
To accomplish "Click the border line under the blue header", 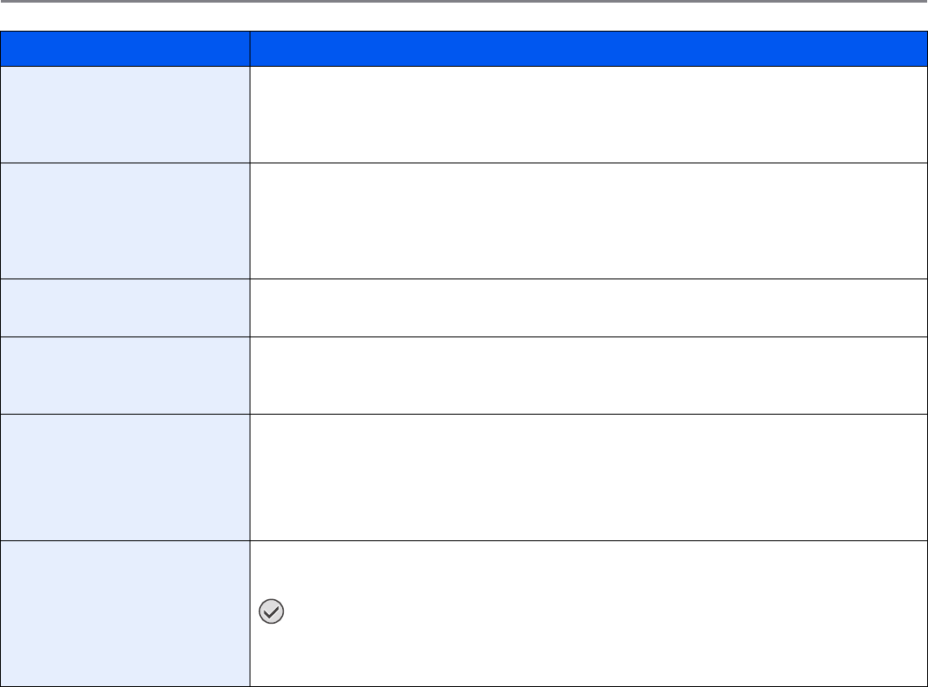I will tap(464, 67).
